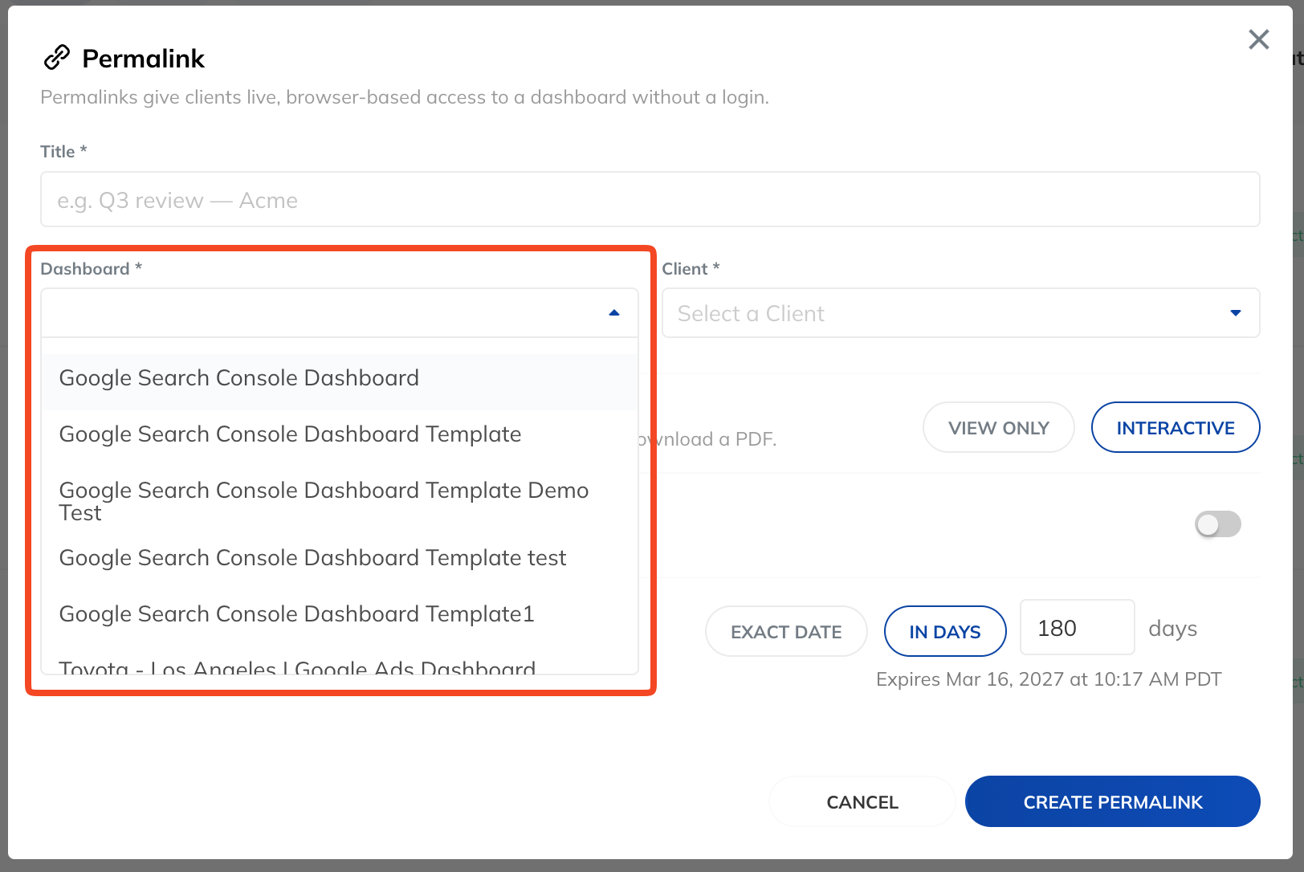This screenshot has width=1304, height=872.
Task: Collapse the Dashboard dropdown arrow
Action: [614, 313]
